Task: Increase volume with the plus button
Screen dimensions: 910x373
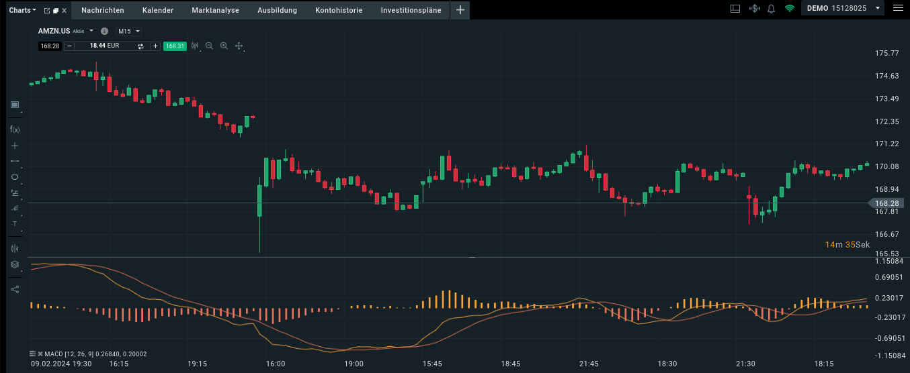Action: [155, 46]
